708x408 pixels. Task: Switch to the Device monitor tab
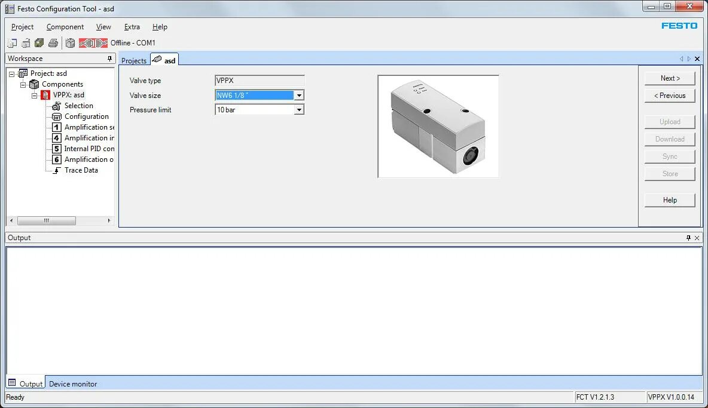click(73, 384)
